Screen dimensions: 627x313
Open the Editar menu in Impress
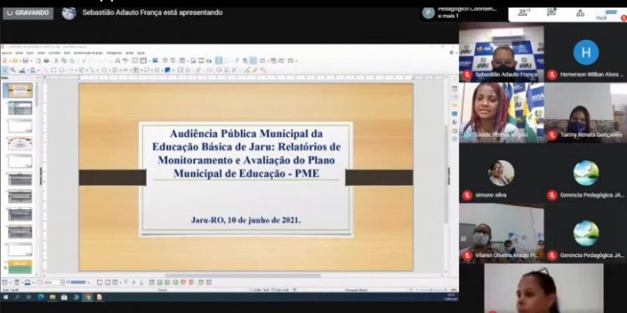[19, 53]
